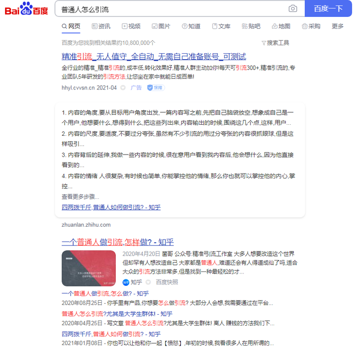Focus the search input box

pos(171,9)
